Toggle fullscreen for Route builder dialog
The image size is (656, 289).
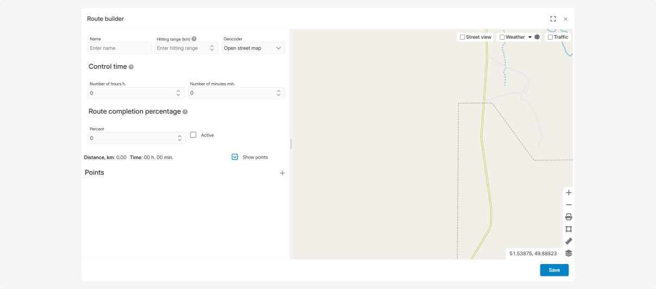pos(553,19)
